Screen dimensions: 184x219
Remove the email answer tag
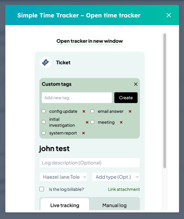130,112
